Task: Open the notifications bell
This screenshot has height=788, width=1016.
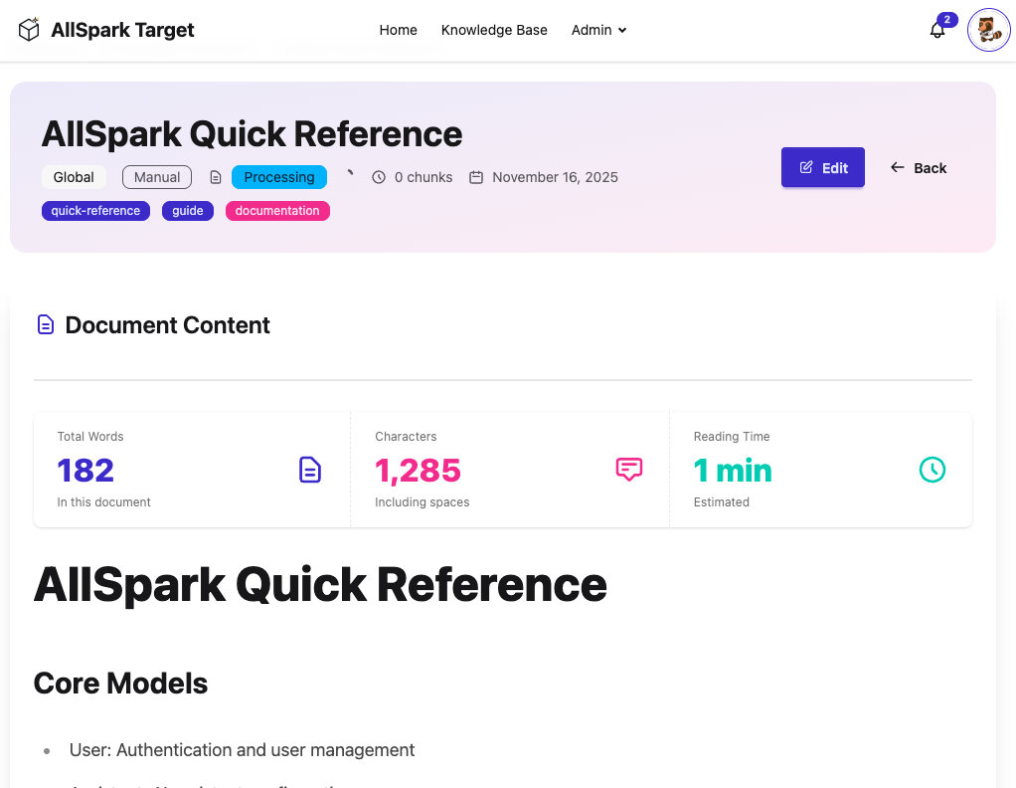Action: 936,30
